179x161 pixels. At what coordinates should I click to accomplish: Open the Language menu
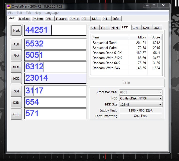[x=52, y=13]
